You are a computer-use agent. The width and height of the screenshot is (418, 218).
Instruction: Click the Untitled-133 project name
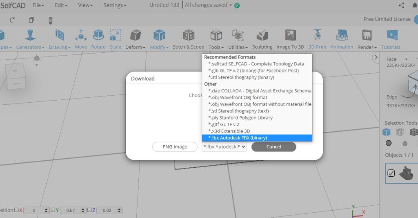164,5
